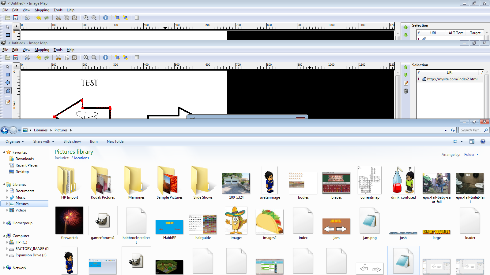Select the arrow pointer tool in lower Image Map window
The width and height of the screenshot is (490, 275).
tap(8, 67)
